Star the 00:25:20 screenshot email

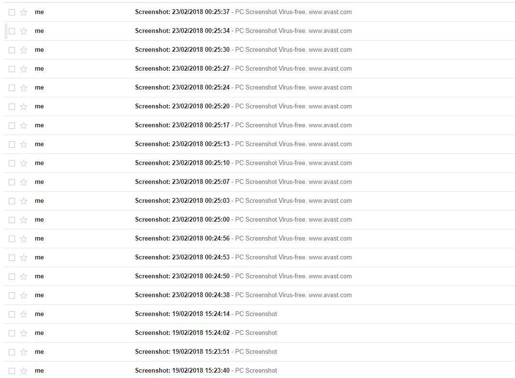(24, 106)
